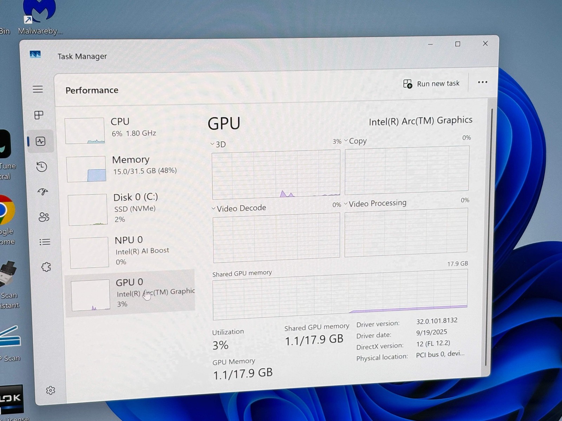Click the NPU 0 mini graph thumbnail
This screenshot has height=421, width=562.
pyautogui.click(x=89, y=252)
